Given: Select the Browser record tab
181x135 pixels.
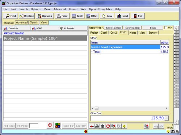Looking at the screenshot, I should [x=153, y=33].
